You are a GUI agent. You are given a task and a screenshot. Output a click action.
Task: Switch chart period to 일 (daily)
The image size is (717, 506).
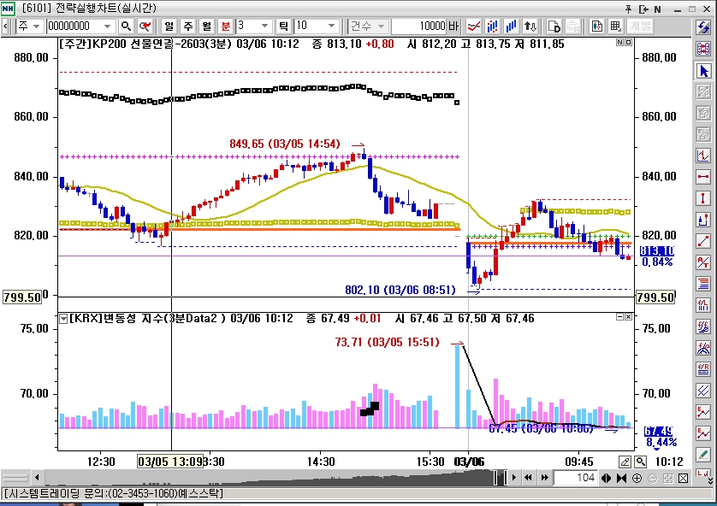click(x=167, y=26)
